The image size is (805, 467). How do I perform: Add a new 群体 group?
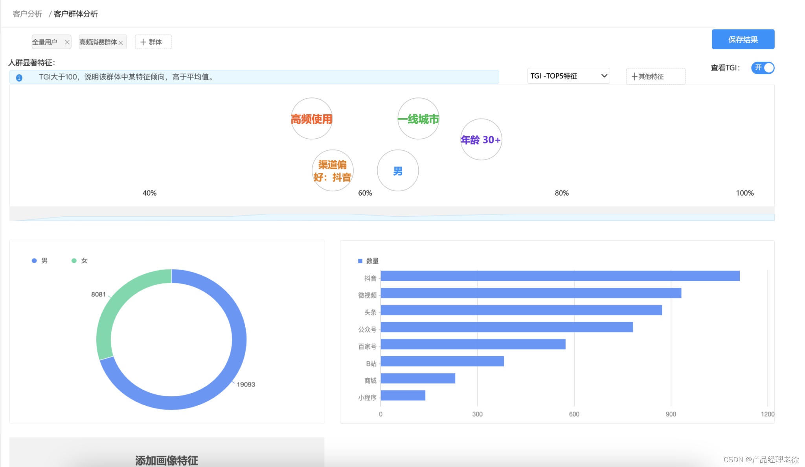click(x=153, y=42)
